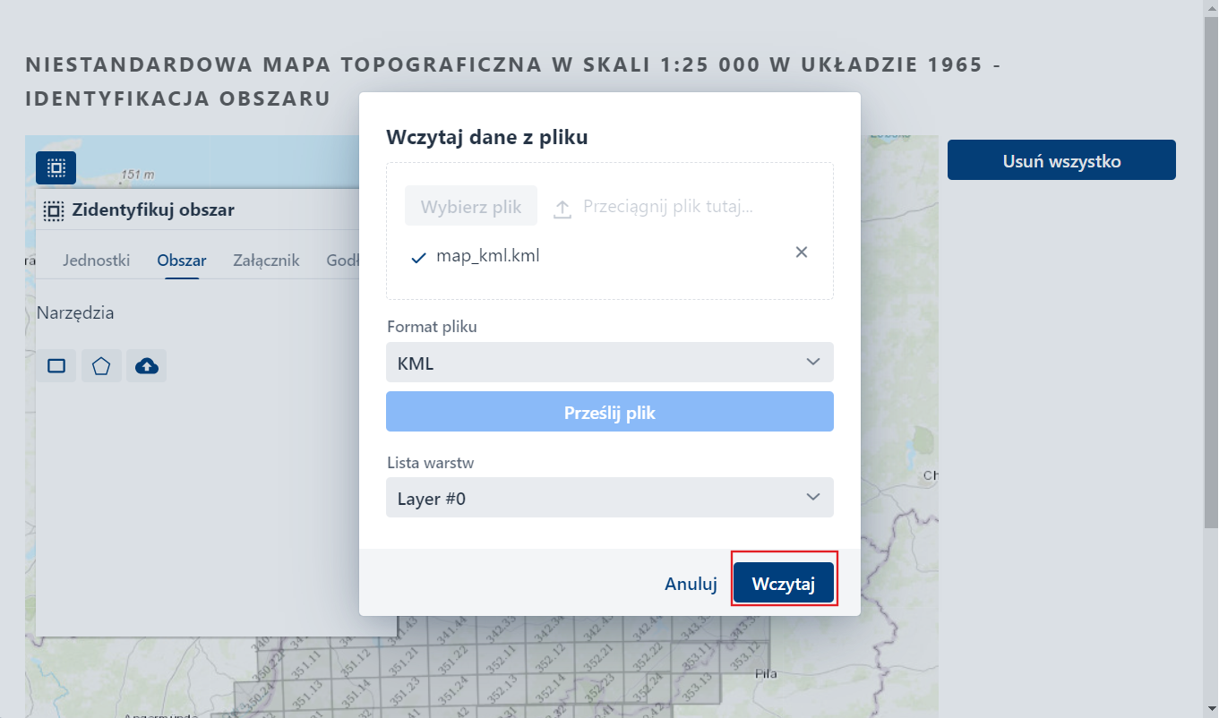
Task: Click the upload arrow in the drop zone
Action: (562, 206)
